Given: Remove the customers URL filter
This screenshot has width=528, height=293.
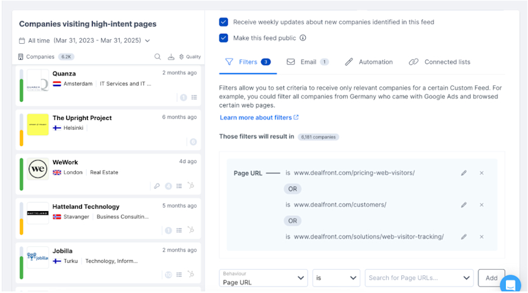Looking at the screenshot, I should click(482, 205).
